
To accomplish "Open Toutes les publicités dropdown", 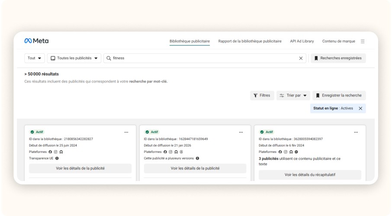I will (74, 58).
